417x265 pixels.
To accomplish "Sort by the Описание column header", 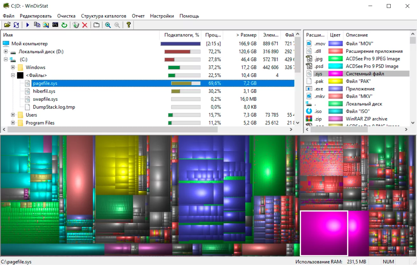I will 376,35.
